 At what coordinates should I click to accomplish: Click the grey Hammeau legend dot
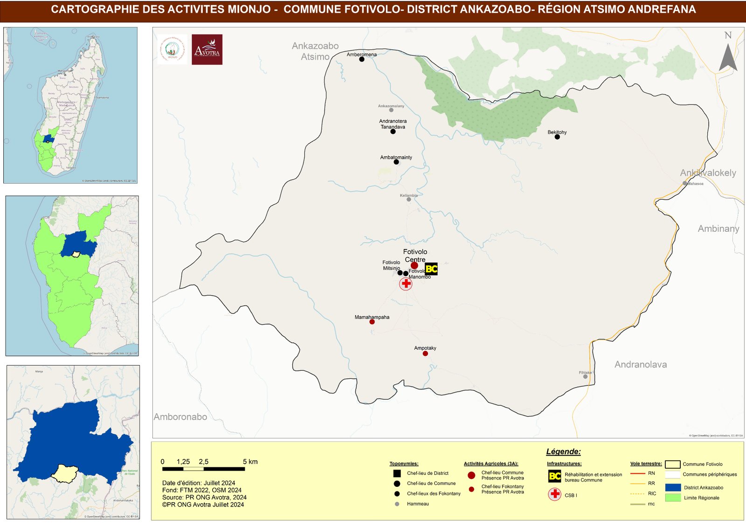tap(397, 504)
